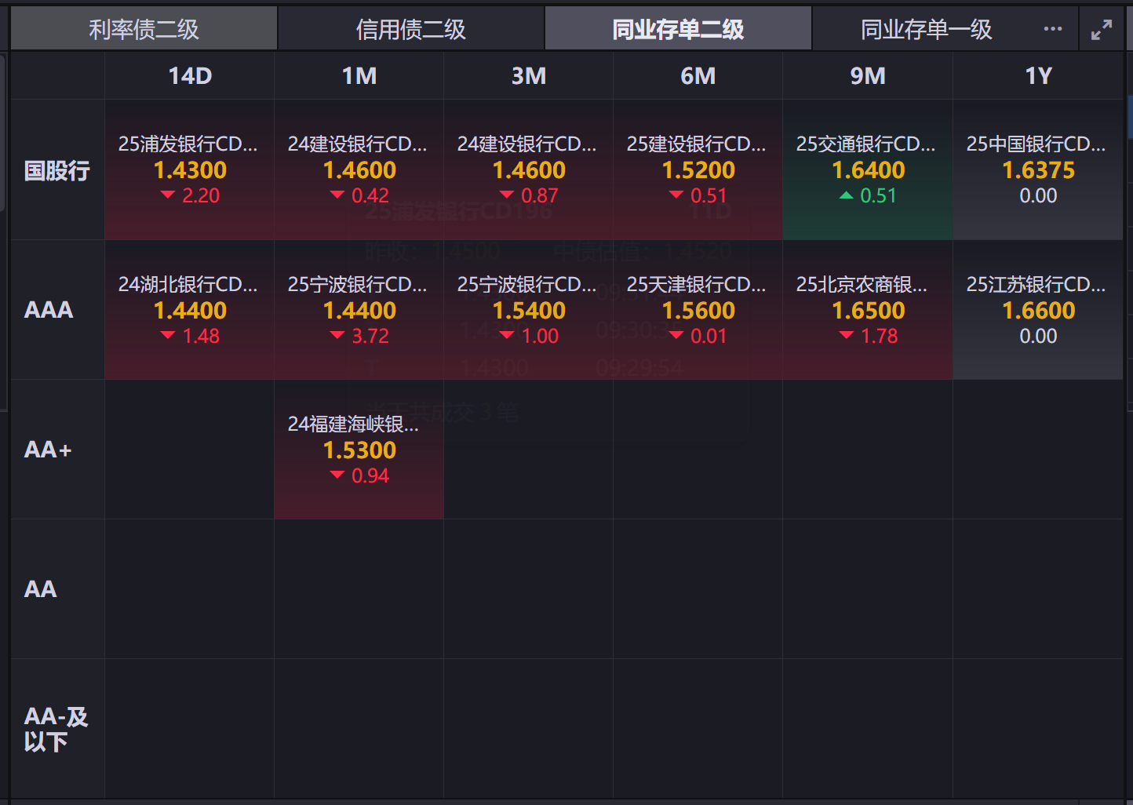Open 24福建海峡银 cell at 1.5300
Screen dimensions: 1133x805
(x=359, y=450)
